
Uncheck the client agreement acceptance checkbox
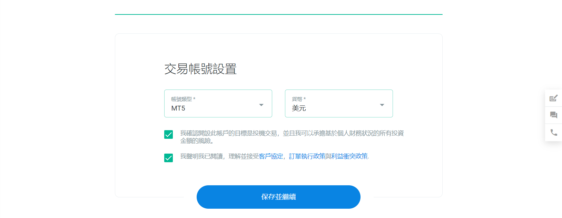[168, 158]
